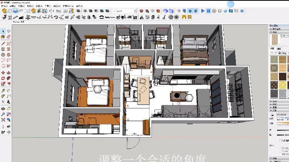Select the Paint Bucket tool
The height and width of the screenshot is (162, 289).
tap(3, 37)
